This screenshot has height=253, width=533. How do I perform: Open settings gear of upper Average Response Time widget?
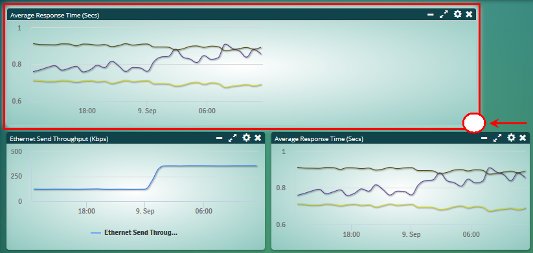[458, 14]
